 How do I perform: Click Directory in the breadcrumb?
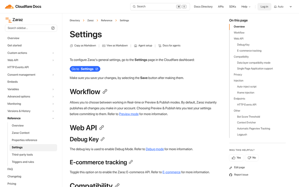point(75,20)
